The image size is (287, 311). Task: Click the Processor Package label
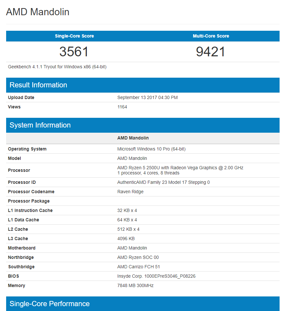29,201
